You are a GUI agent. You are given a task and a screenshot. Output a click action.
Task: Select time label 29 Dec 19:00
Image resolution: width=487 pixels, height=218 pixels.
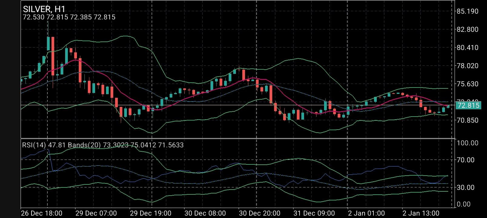151,213
